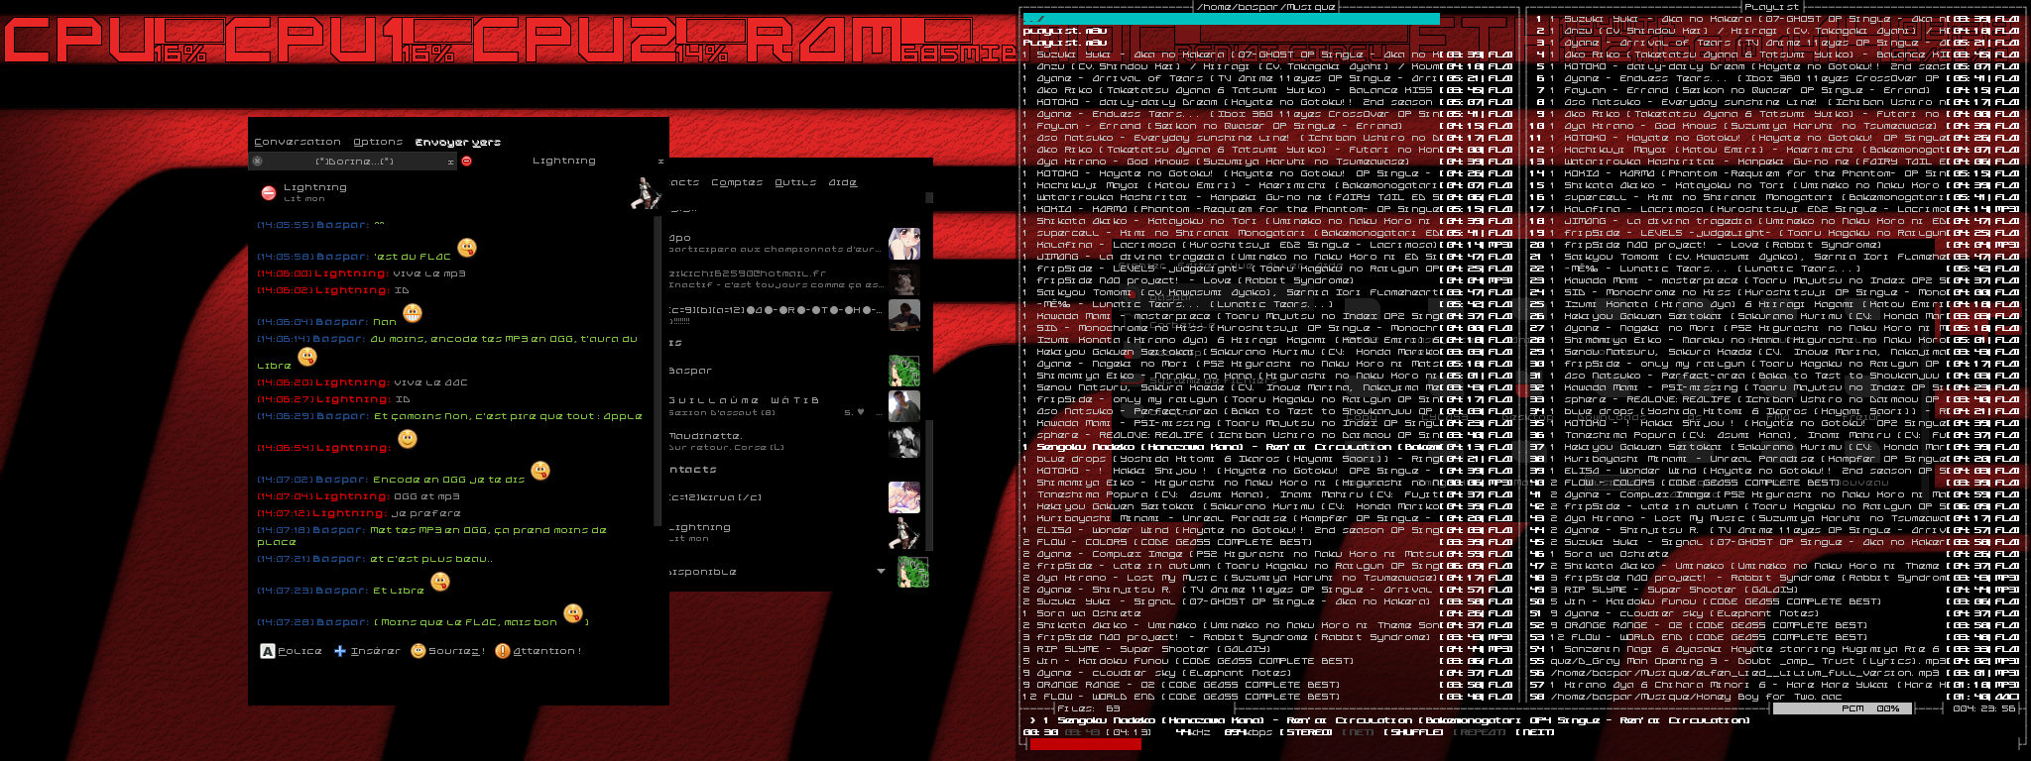Toggle [NEXT] in the music player
Screen dimensions: 2031x761
pyautogui.click(x=1537, y=732)
